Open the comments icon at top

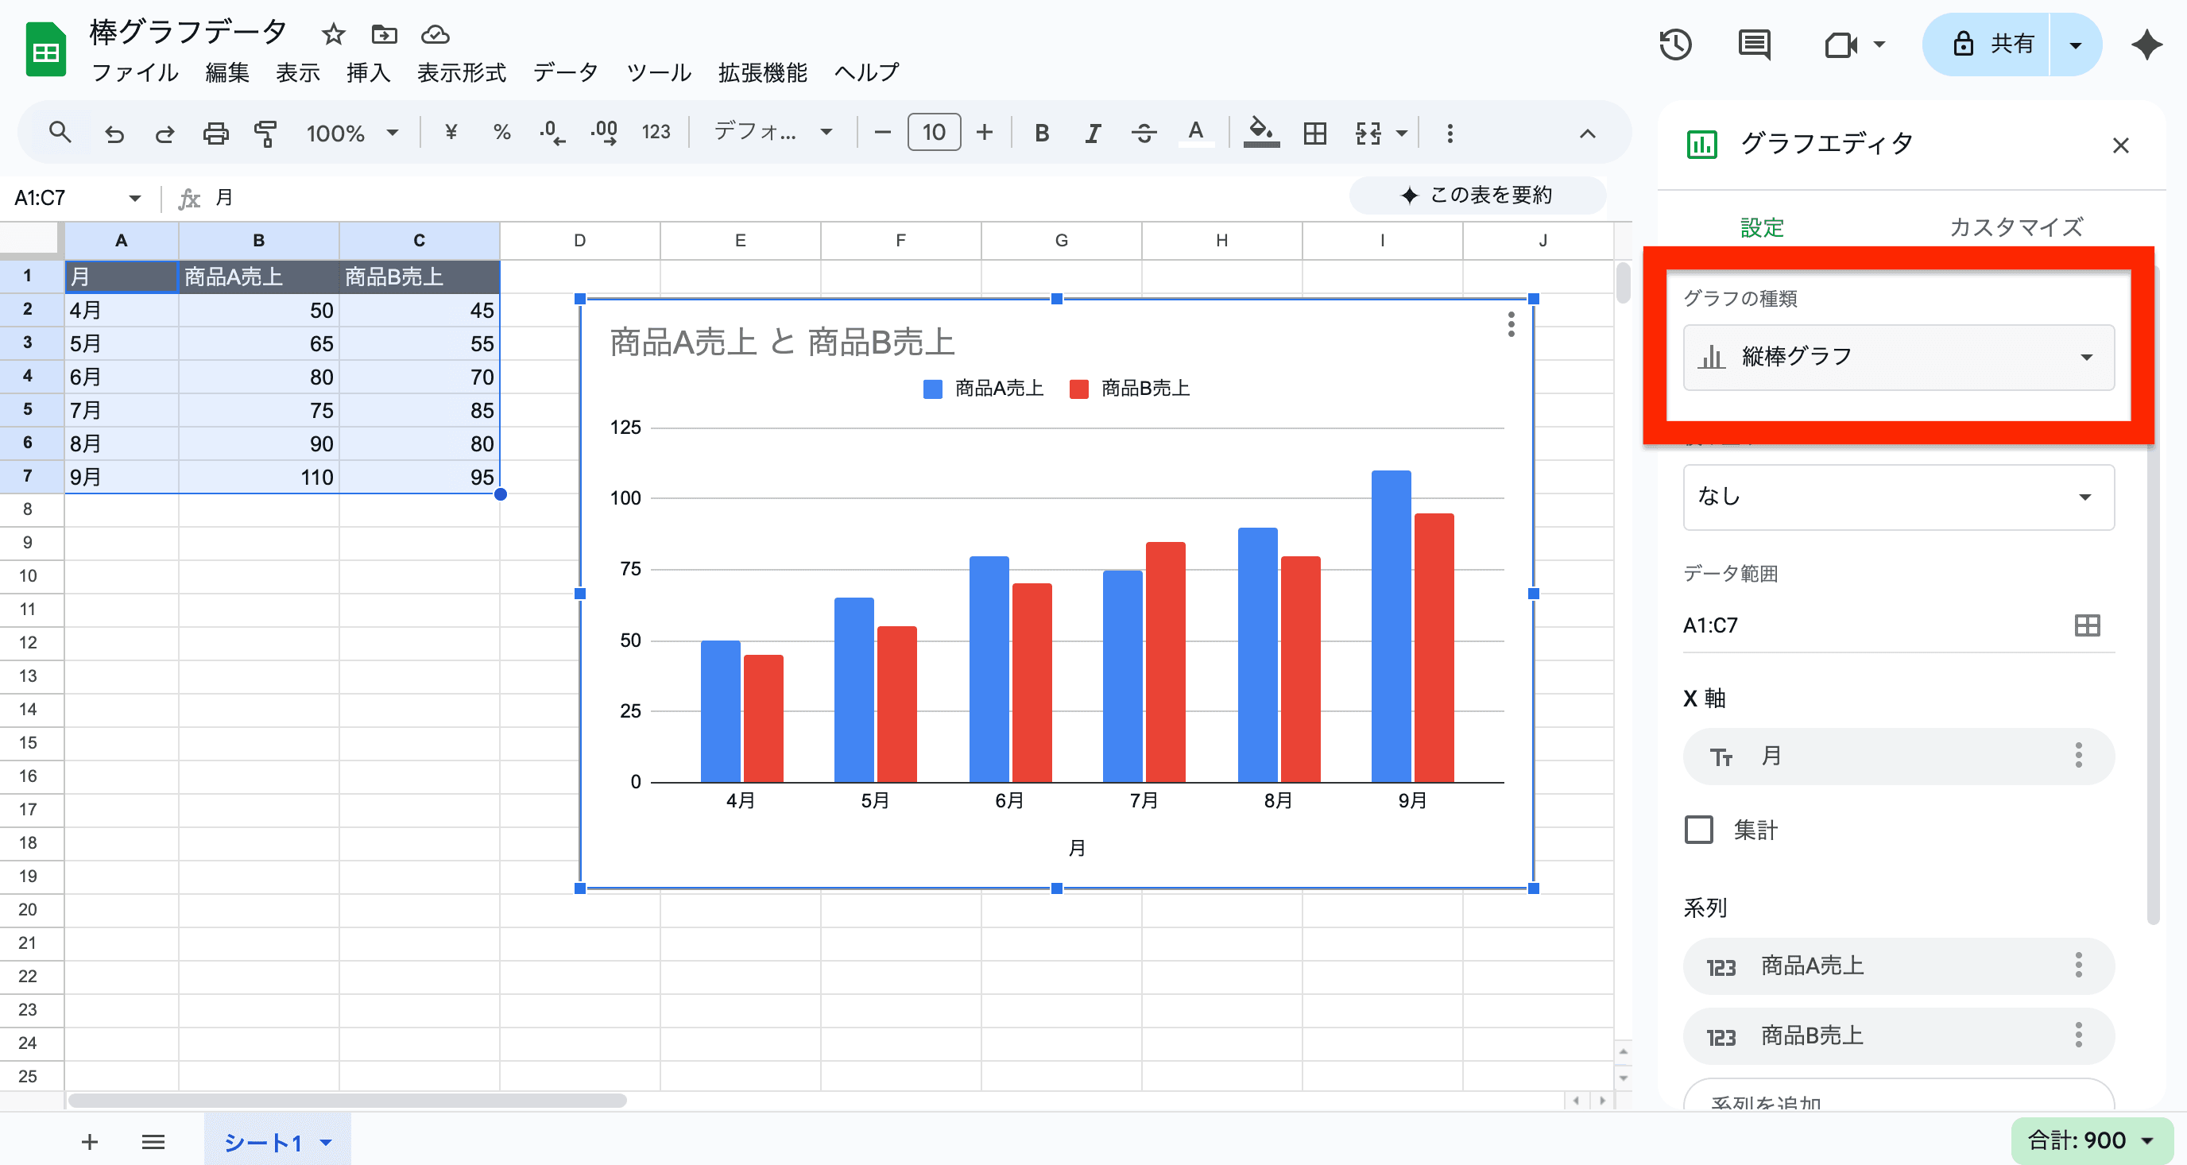1754,45
